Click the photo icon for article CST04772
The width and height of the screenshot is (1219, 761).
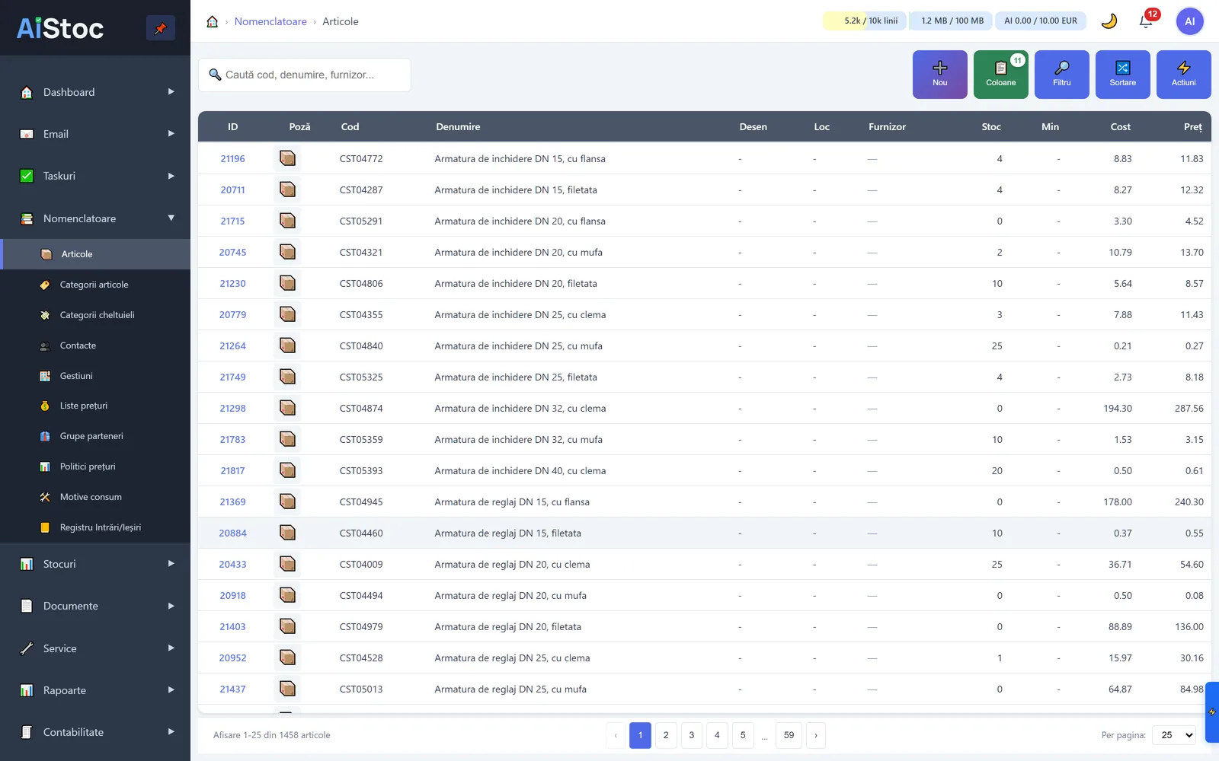click(x=287, y=158)
